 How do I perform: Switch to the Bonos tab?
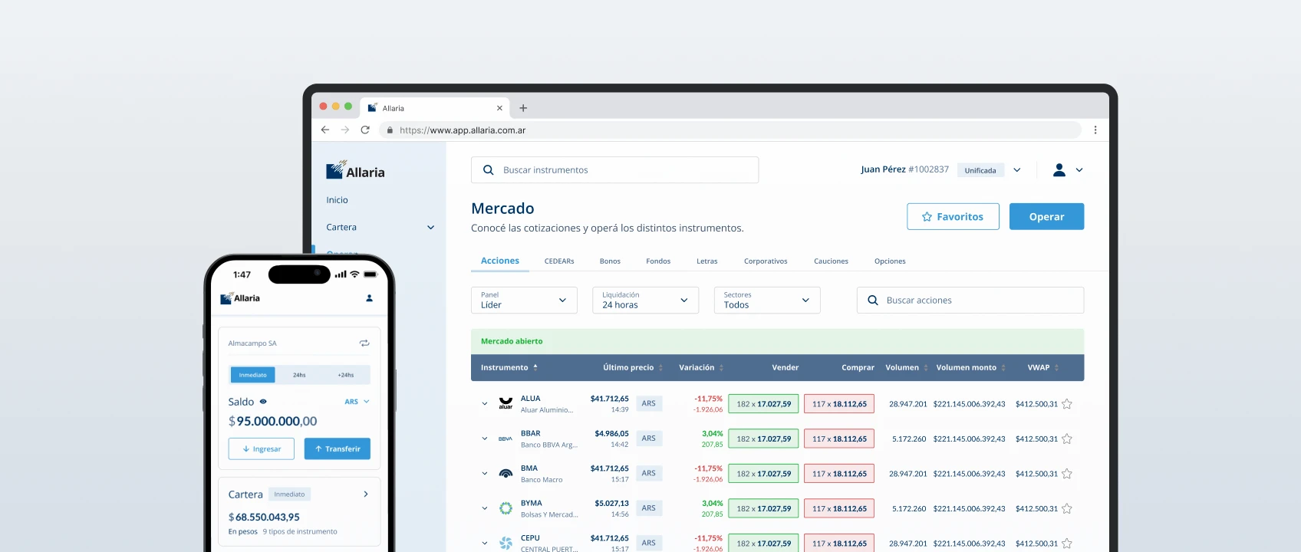click(610, 261)
